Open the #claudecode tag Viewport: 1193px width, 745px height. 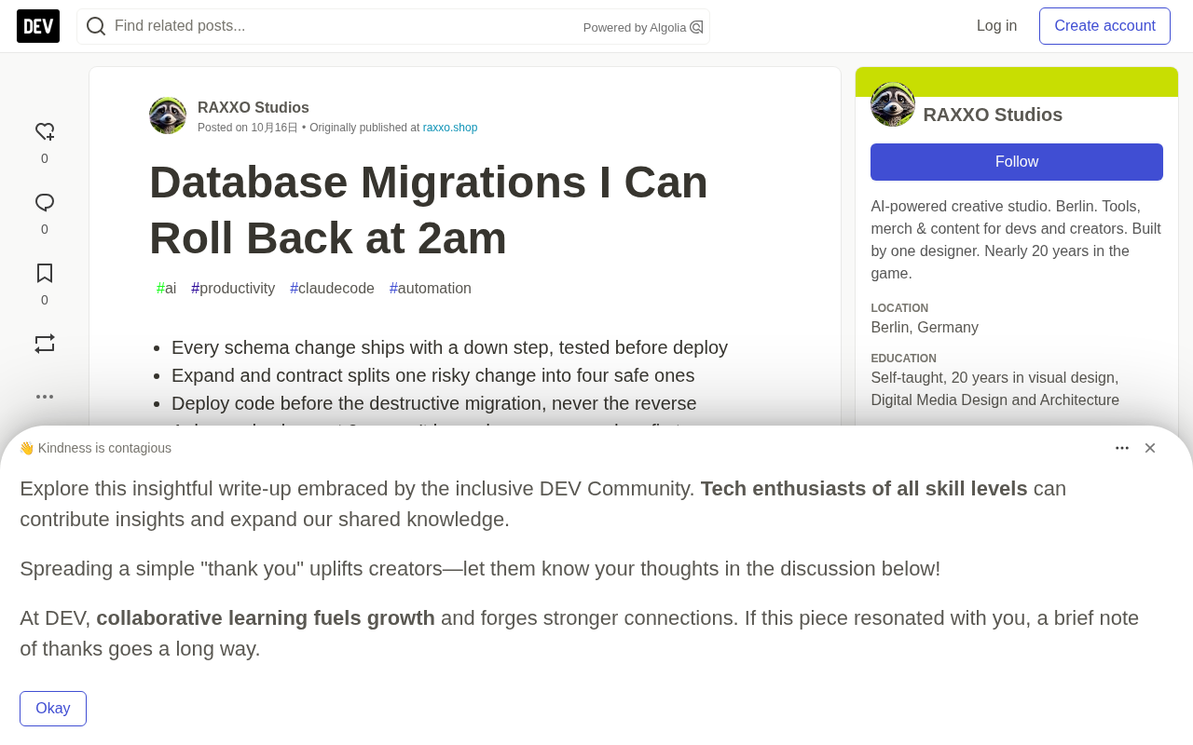pyautogui.click(x=332, y=289)
